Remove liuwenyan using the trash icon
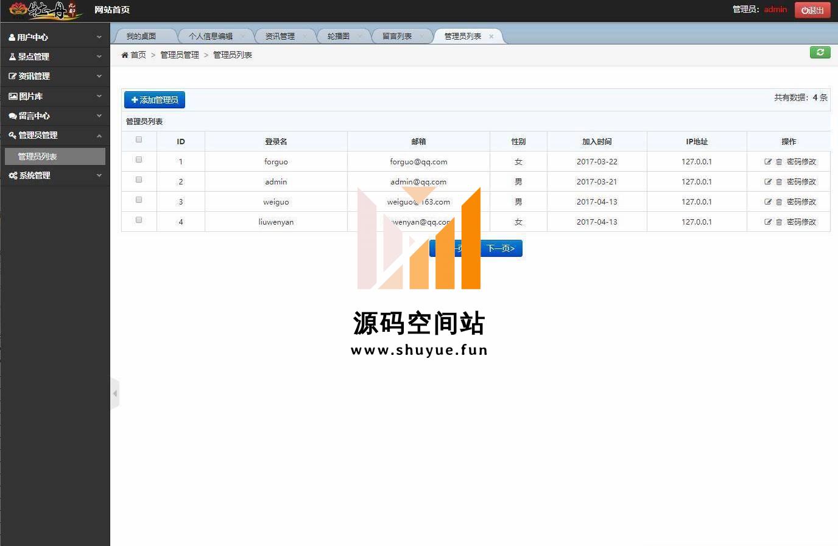 (779, 222)
